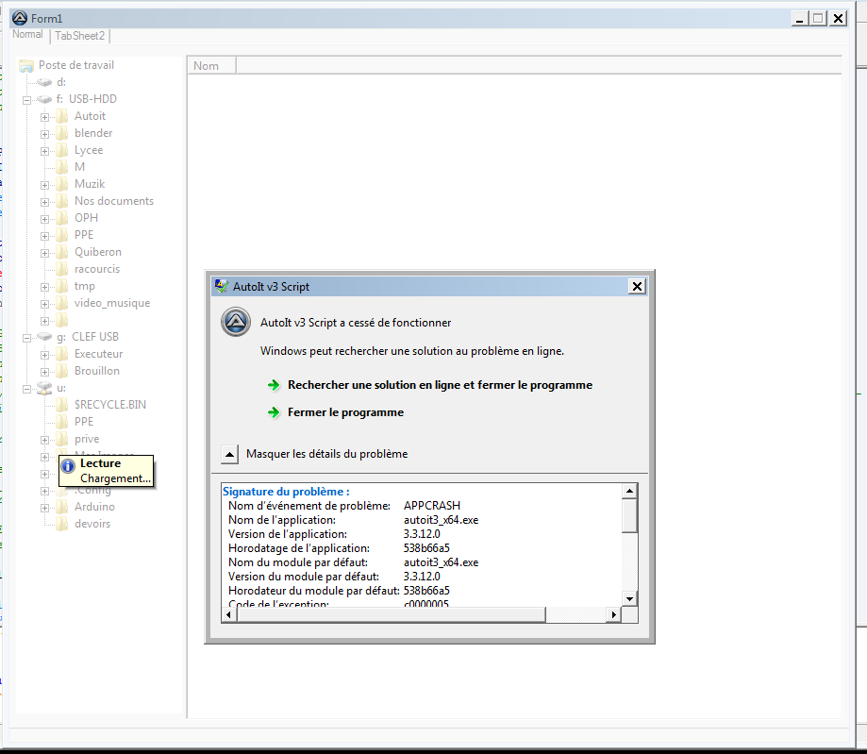The width and height of the screenshot is (867, 754).
Task: Click the CLEF USB drive icon
Action: pos(45,337)
